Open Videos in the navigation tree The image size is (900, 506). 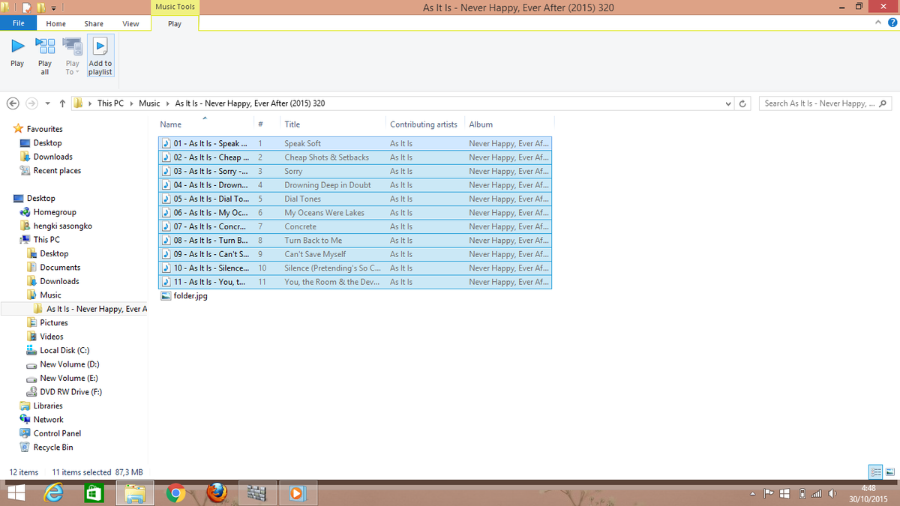52,337
